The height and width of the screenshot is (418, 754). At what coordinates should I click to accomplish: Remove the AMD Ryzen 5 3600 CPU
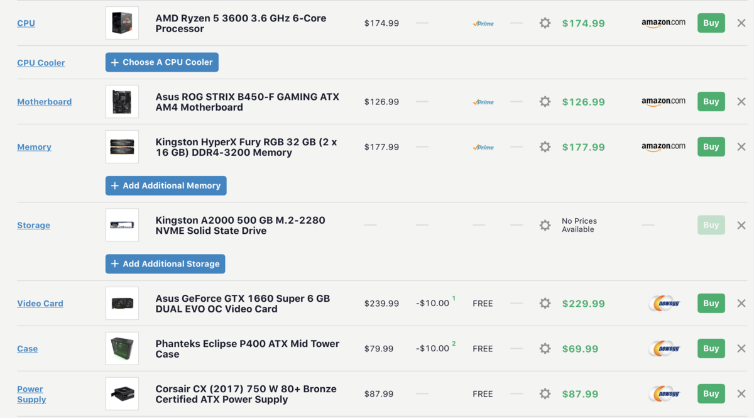click(x=741, y=23)
